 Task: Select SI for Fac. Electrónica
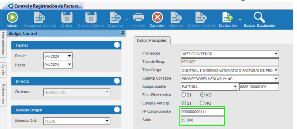(x=184, y=95)
